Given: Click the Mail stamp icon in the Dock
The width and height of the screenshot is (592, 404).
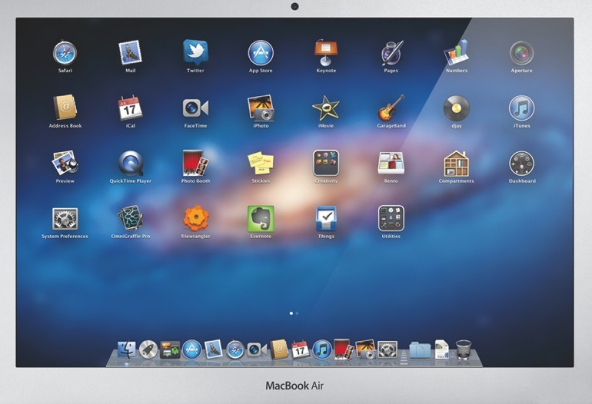Looking at the screenshot, I should tap(213, 349).
